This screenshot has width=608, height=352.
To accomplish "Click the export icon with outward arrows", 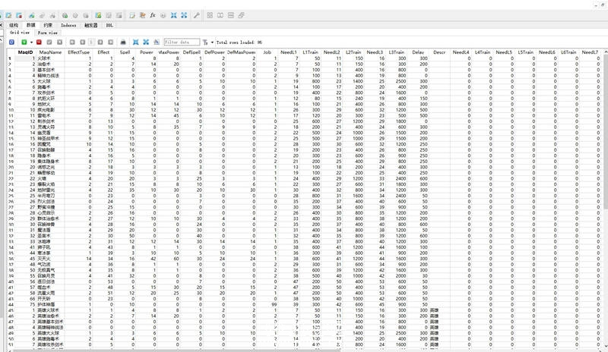I will 184,15.
